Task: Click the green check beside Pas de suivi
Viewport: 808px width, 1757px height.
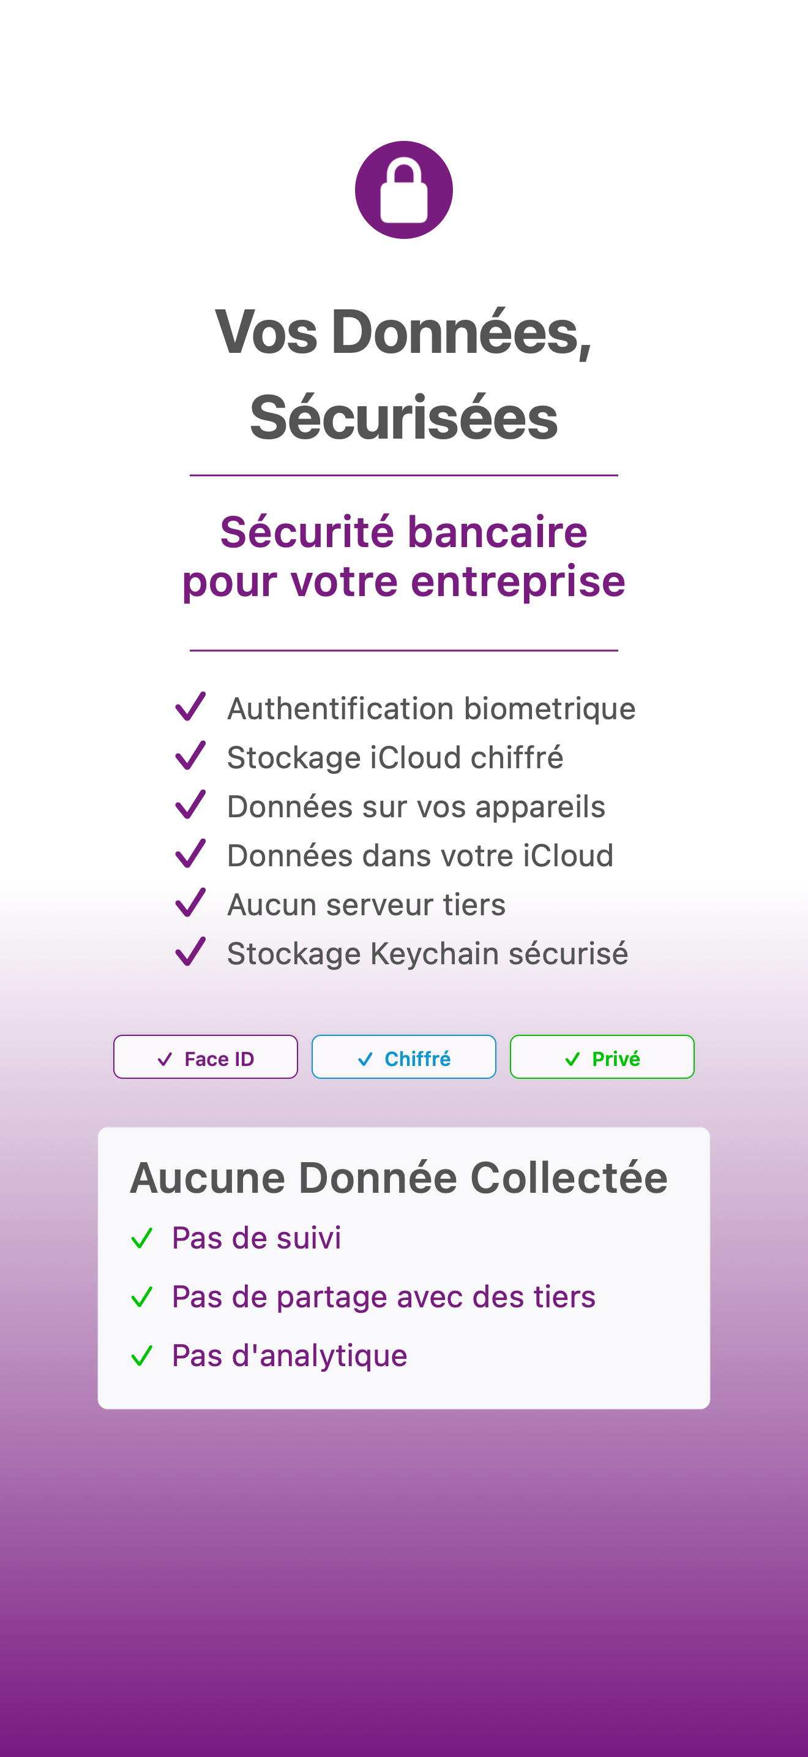Action: click(142, 1238)
